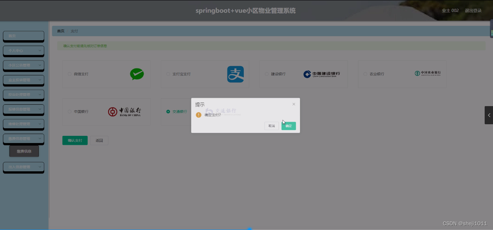Click the Alipay blue icon
This screenshot has height=230, width=493.
(235, 74)
